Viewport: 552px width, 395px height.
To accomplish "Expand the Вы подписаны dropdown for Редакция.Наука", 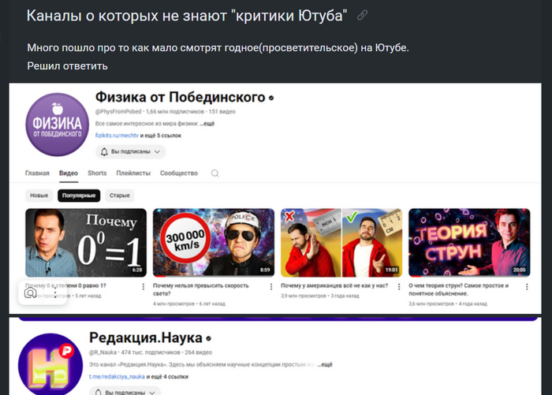I will 152,392.
